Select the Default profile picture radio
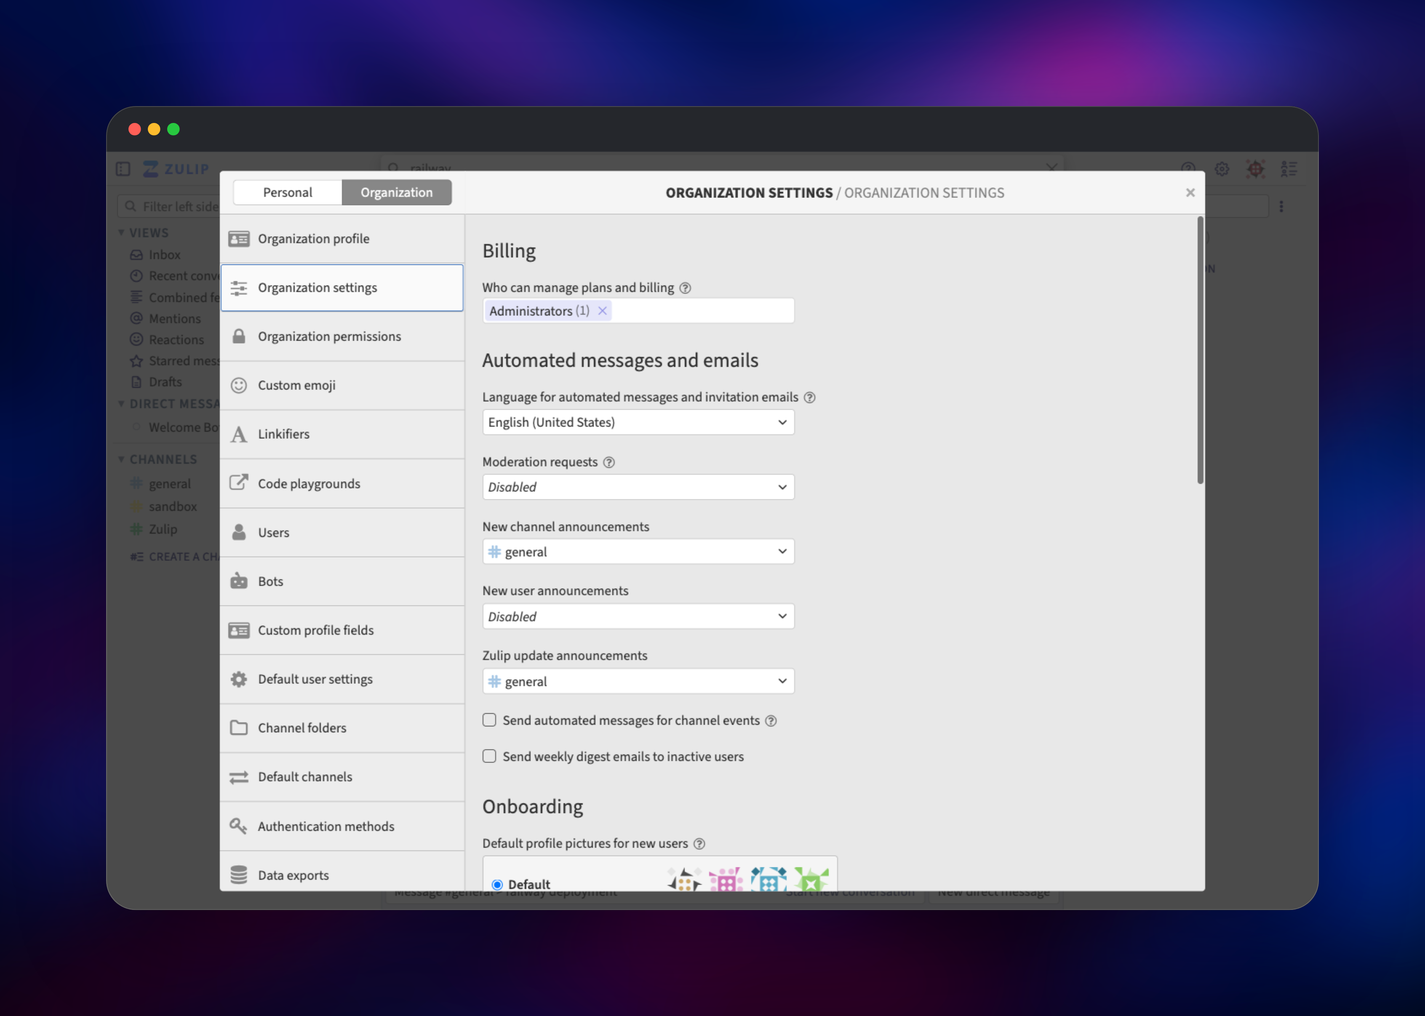The height and width of the screenshot is (1016, 1425). click(497, 884)
